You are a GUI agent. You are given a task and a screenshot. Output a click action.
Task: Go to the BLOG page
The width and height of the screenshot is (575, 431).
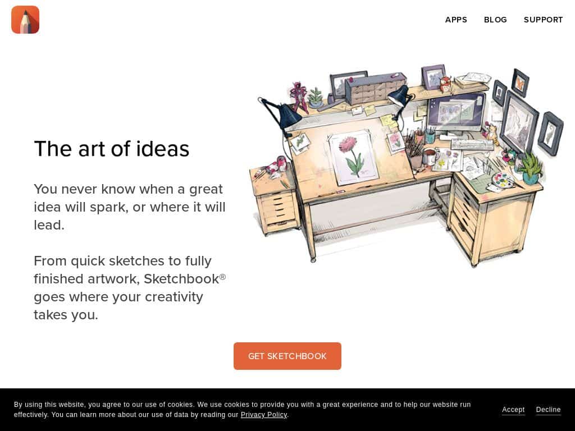495,20
